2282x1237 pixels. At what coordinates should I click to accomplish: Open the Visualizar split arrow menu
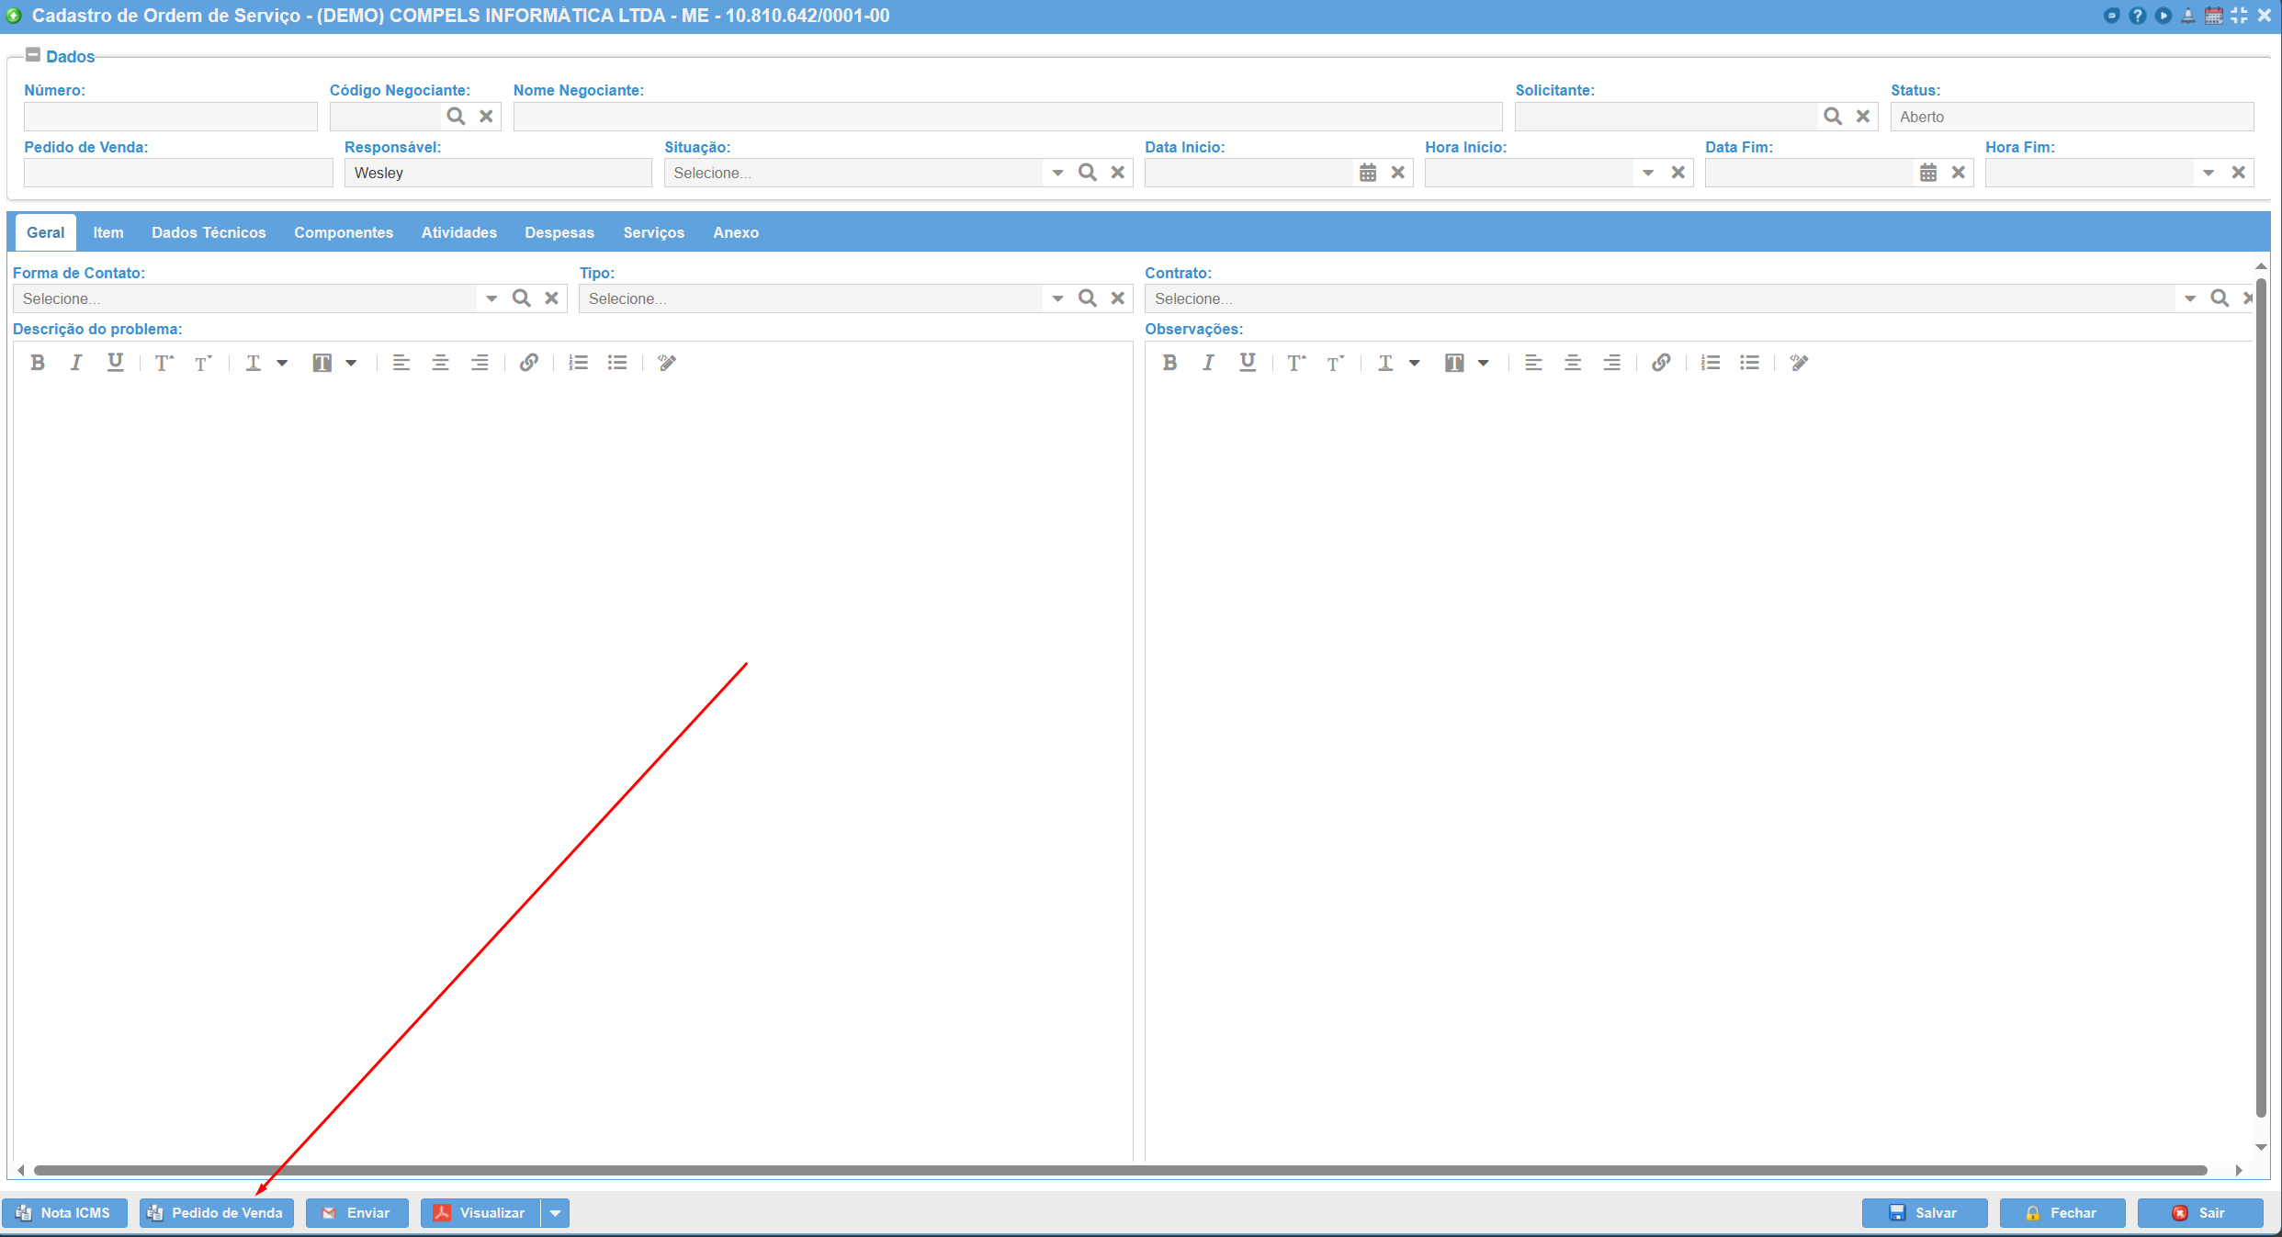pos(555,1213)
